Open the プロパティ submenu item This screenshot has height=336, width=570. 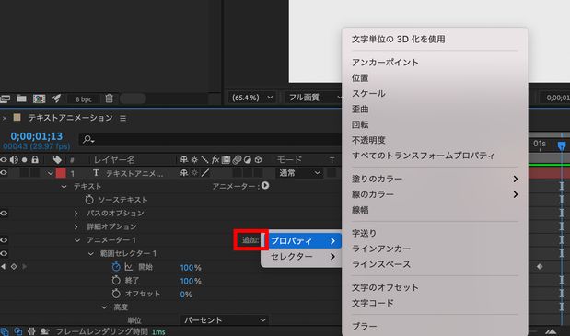click(x=302, y=241)
